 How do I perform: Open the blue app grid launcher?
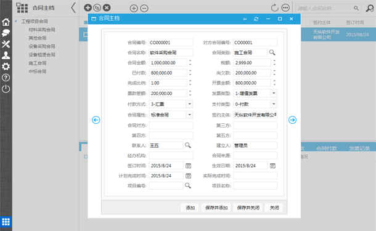6,222
